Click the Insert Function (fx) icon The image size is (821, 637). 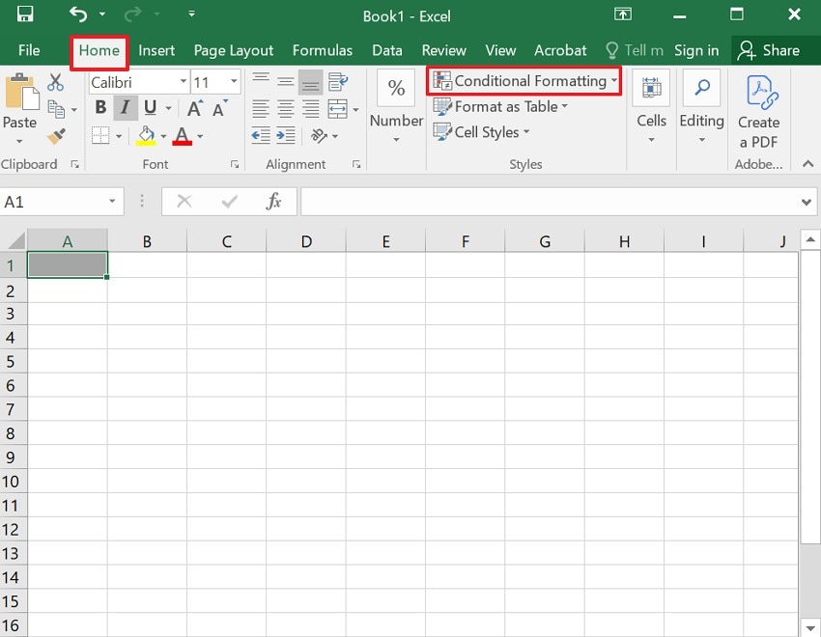click(273, 201)
